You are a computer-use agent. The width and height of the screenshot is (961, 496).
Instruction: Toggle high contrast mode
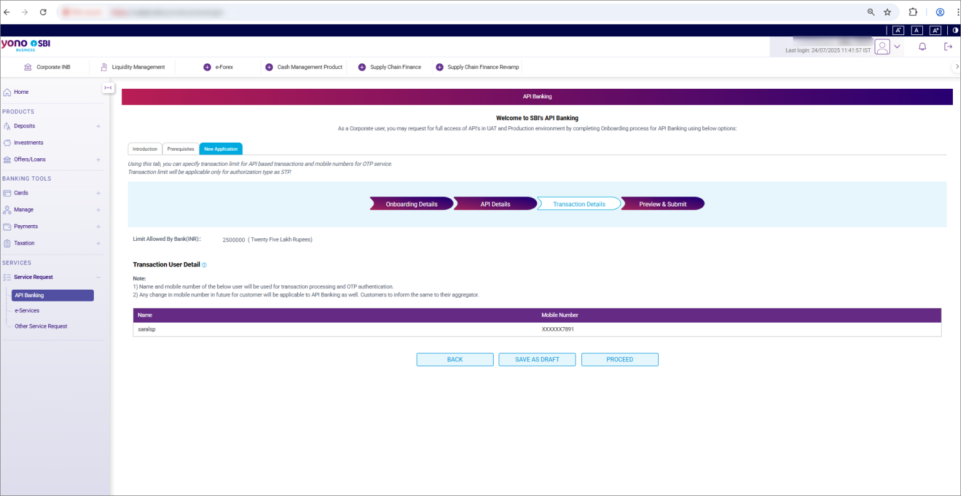click(955, 30)
